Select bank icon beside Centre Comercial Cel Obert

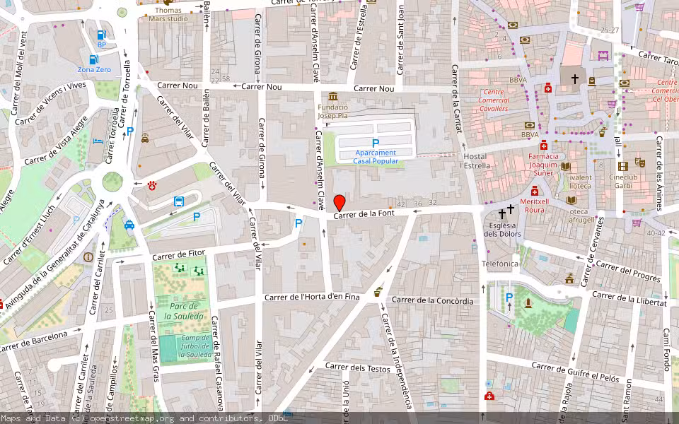click(624, 83)
